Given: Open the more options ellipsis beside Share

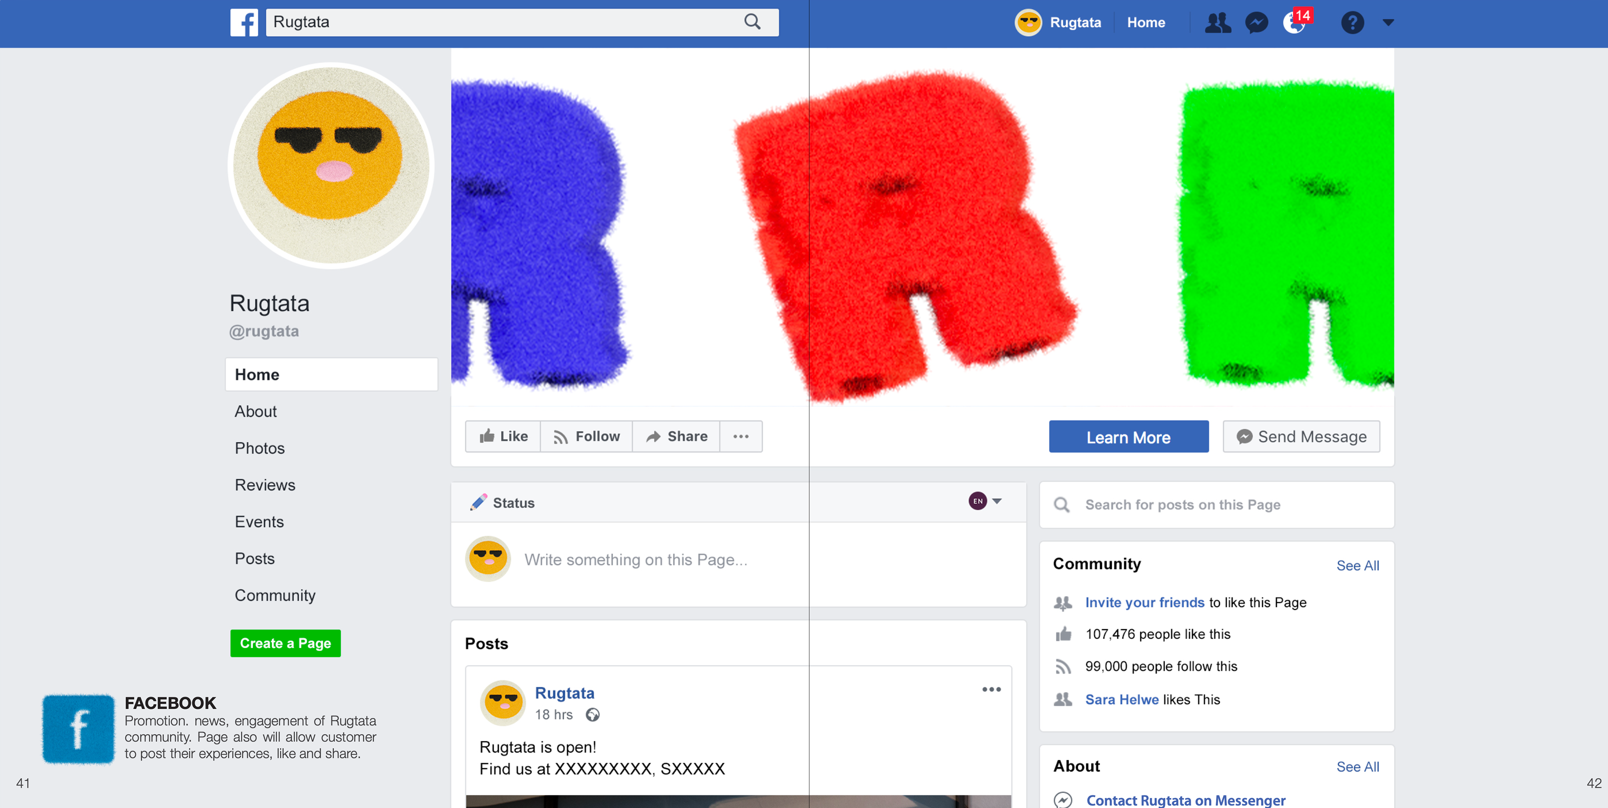Looking at the screenshot, I should (x=741, y=436).
